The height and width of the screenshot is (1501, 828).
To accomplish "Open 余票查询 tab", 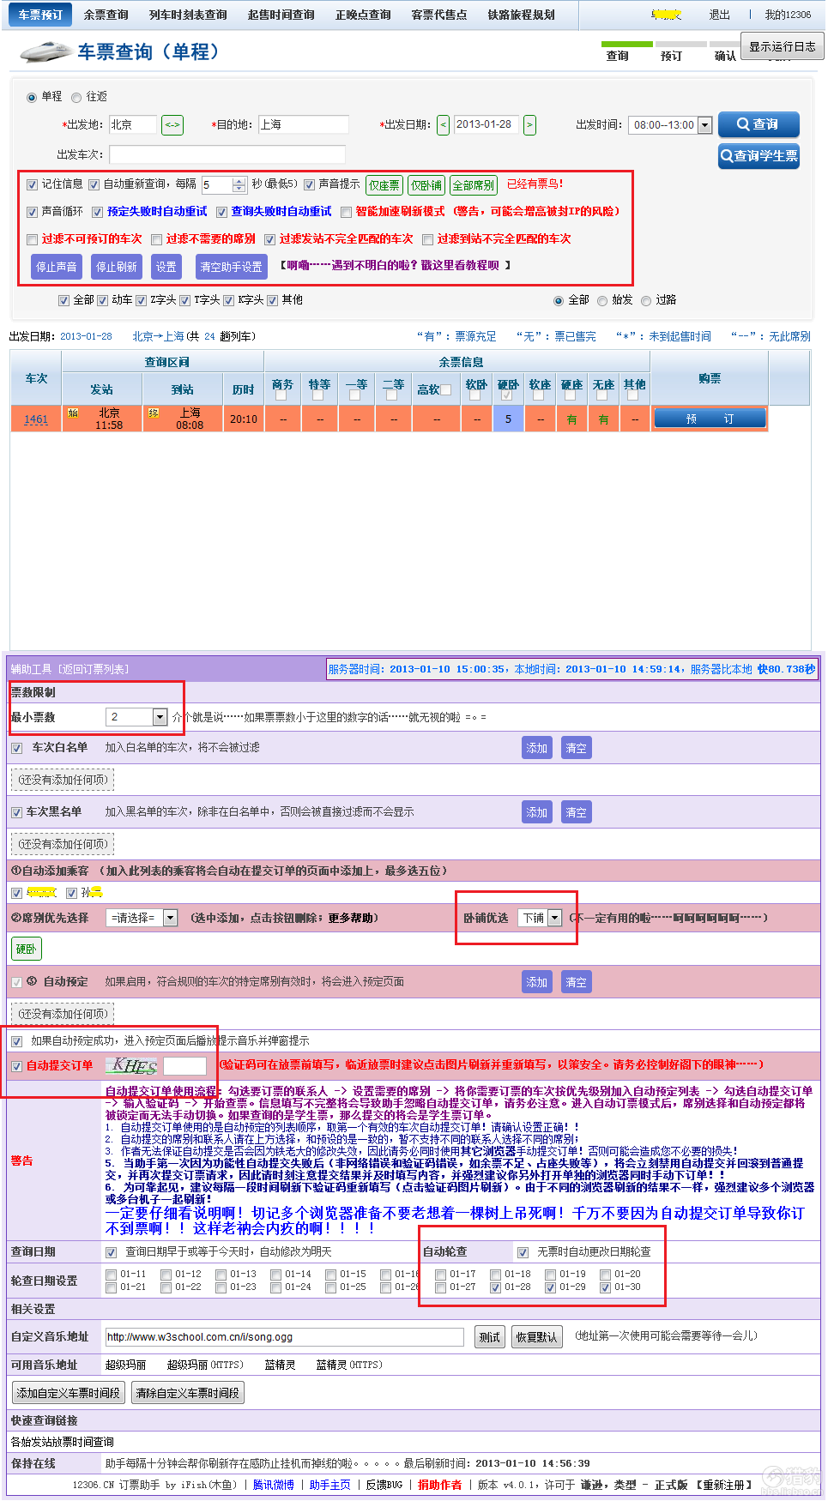I will [x=106, y=15].
